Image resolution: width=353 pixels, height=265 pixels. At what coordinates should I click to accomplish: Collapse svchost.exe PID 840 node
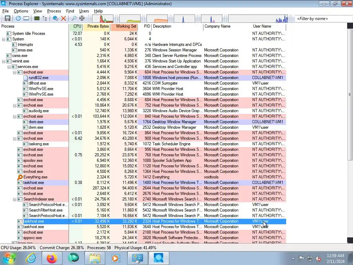(x=14, y=117)
